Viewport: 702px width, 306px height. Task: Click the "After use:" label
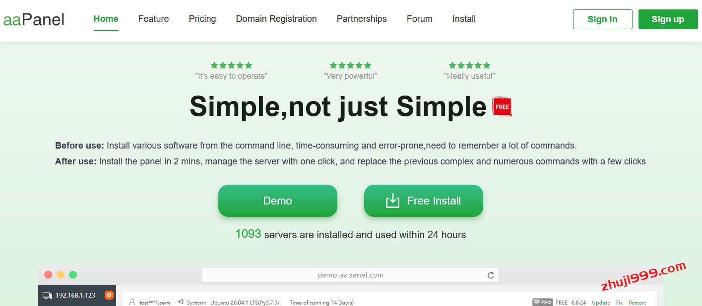(76, 161)
